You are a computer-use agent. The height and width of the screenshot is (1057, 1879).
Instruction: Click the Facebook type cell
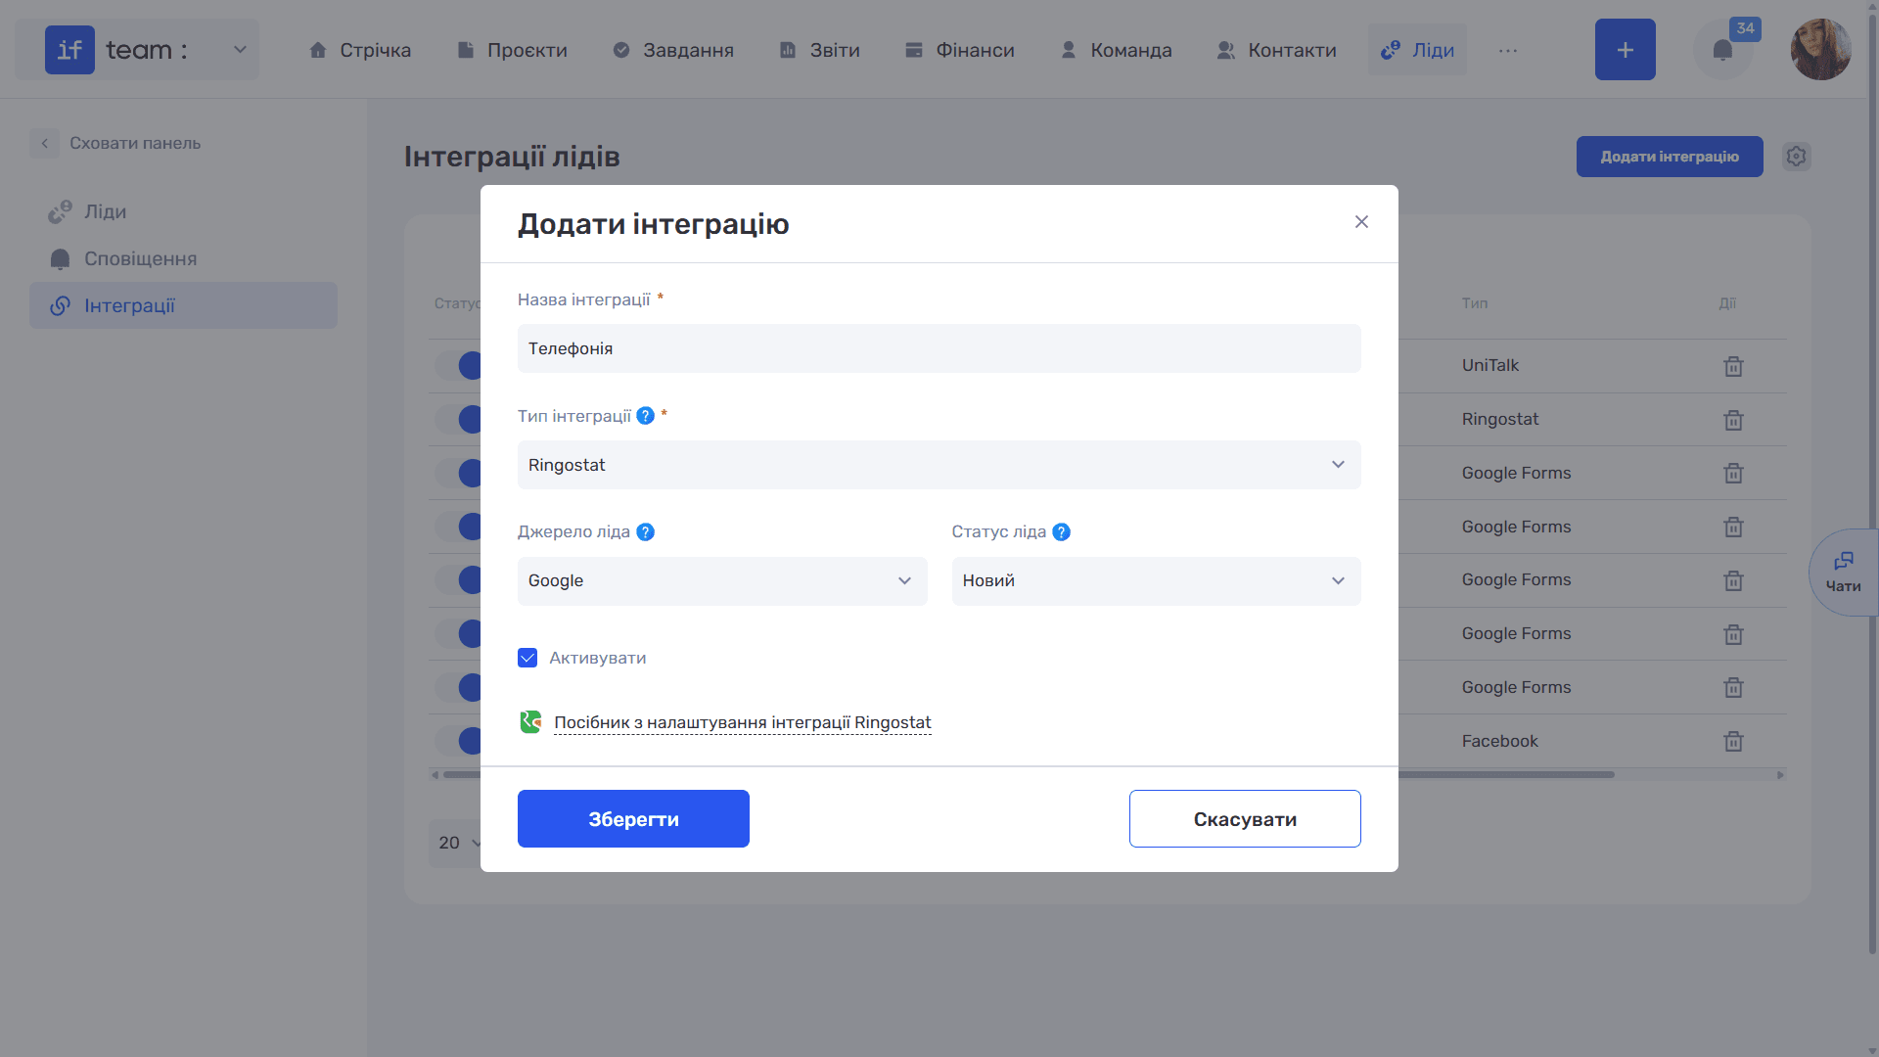(x=1500, y=741)
